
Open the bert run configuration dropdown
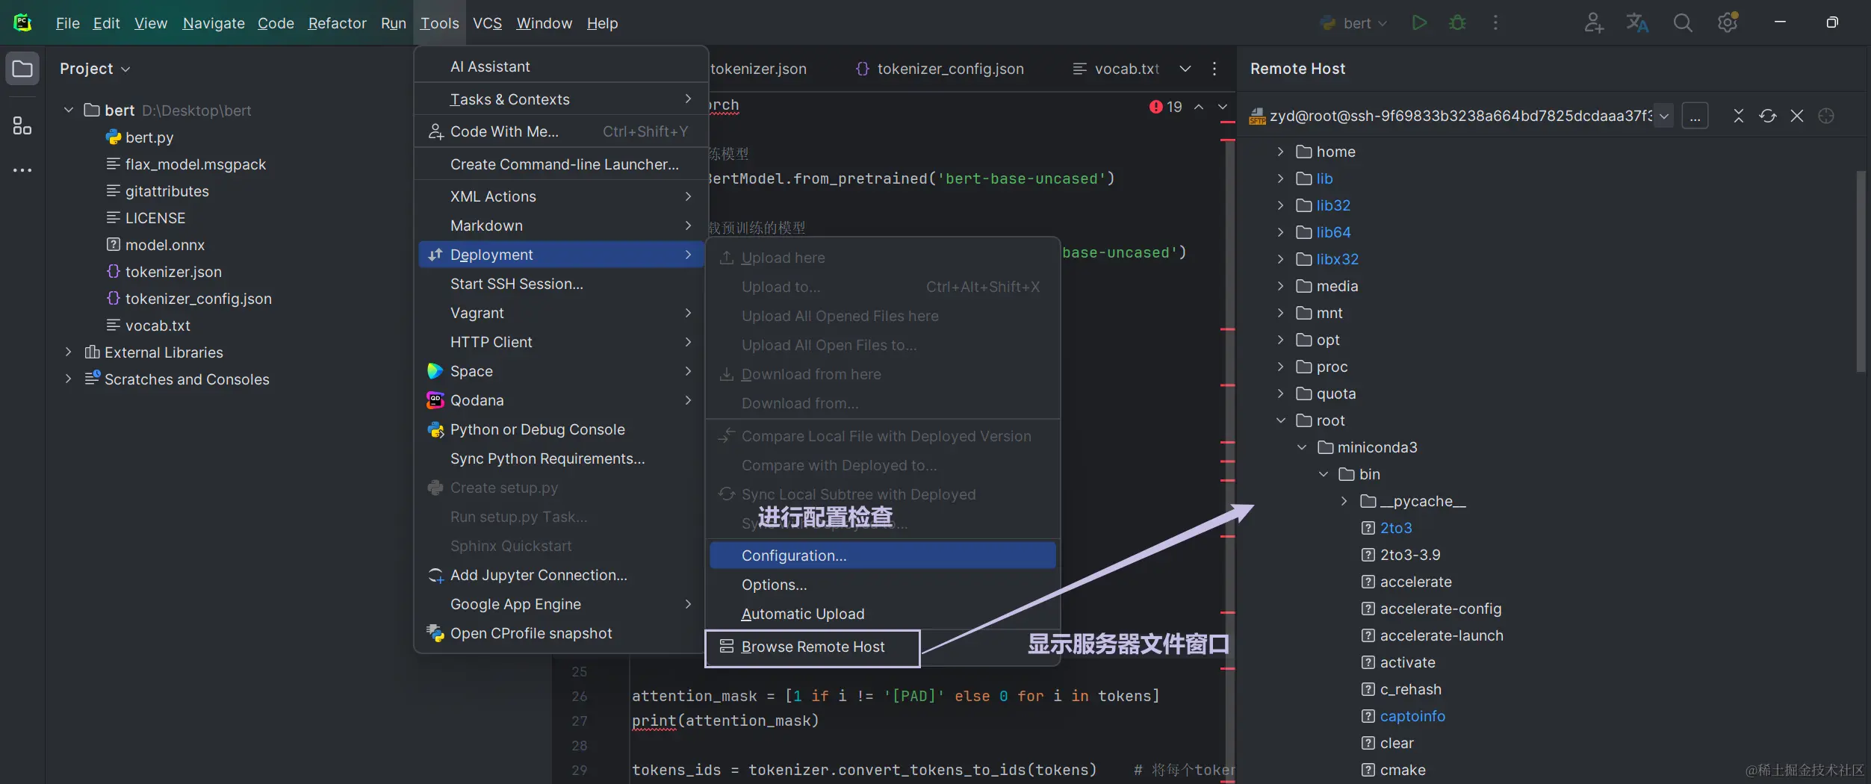(x=1353, y=23)
